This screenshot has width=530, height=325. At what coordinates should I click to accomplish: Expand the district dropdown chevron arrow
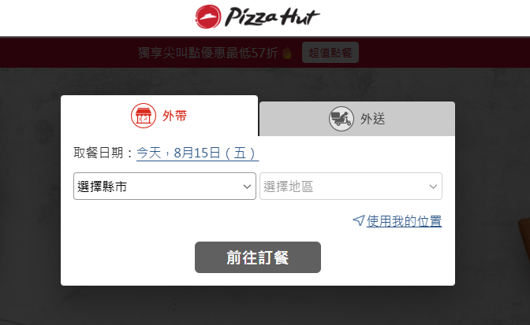pyautogui.click(x=433, y=187)
